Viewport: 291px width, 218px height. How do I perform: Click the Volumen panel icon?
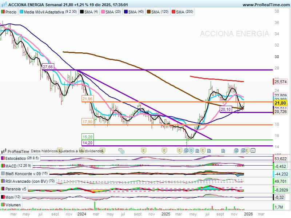(x=3, y=205)
